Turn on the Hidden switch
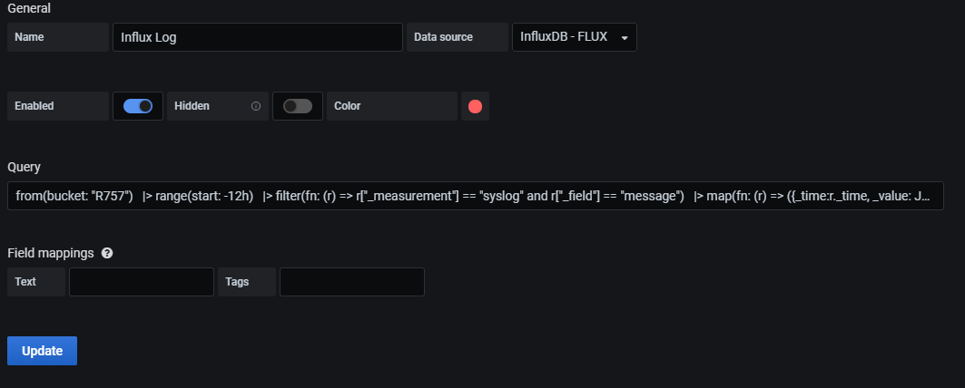The height and width of the screenshot is (388, 965). [x=297, y=106]
